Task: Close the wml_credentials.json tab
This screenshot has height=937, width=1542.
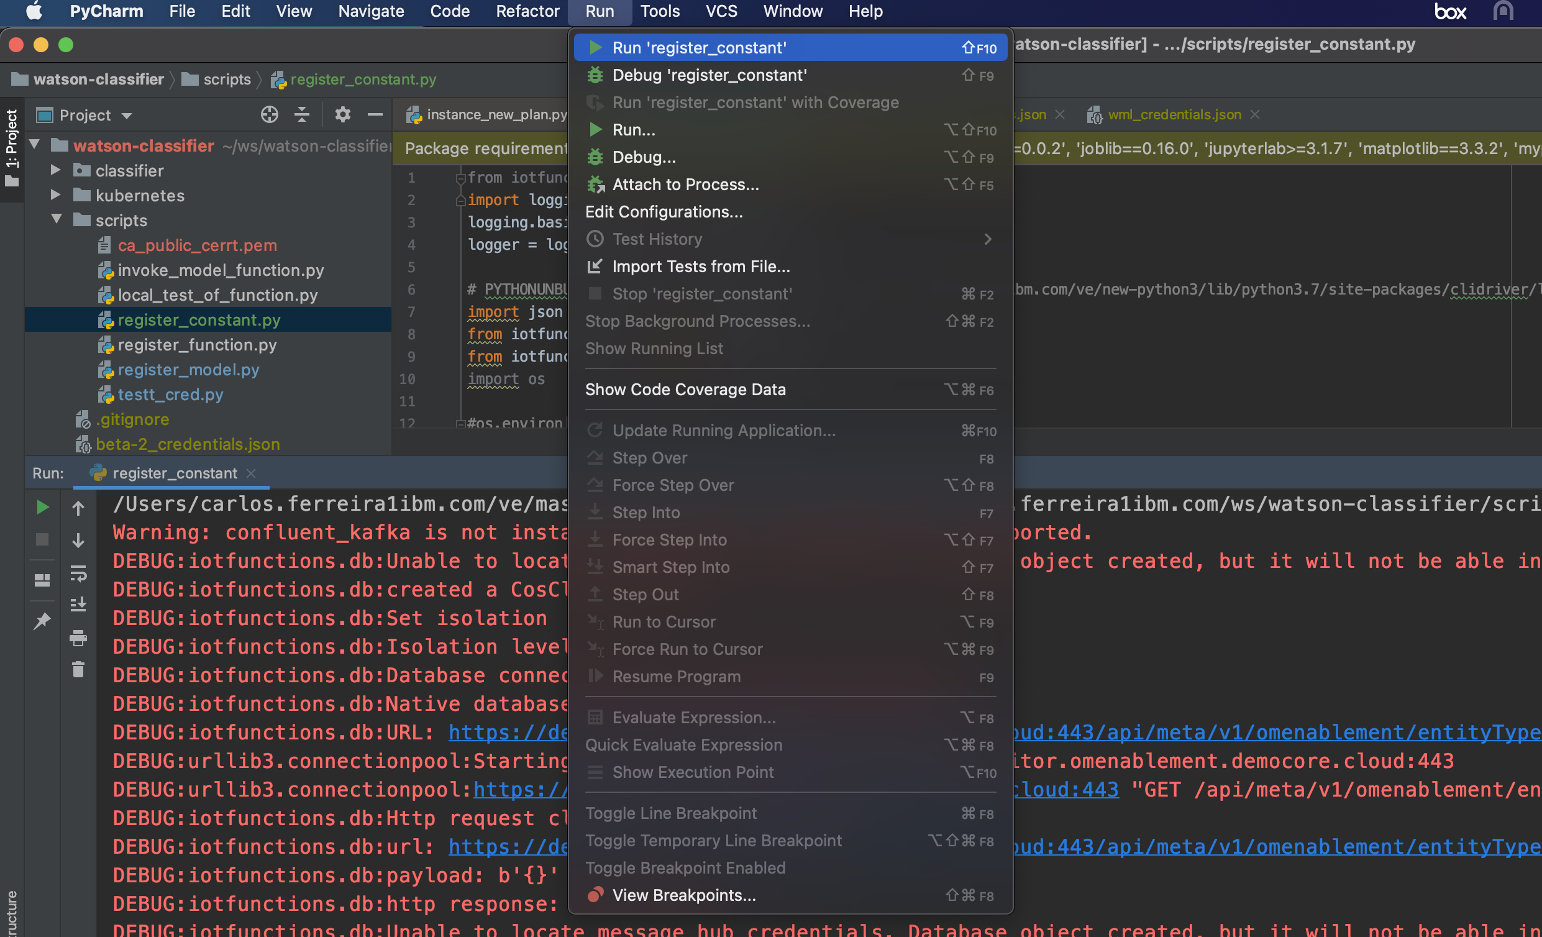Action: (1255, 114)
